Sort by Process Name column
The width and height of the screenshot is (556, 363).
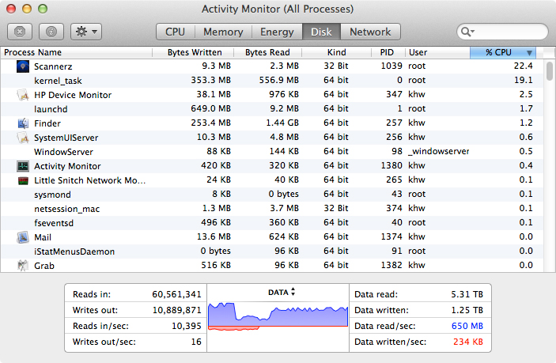point(76,52)
